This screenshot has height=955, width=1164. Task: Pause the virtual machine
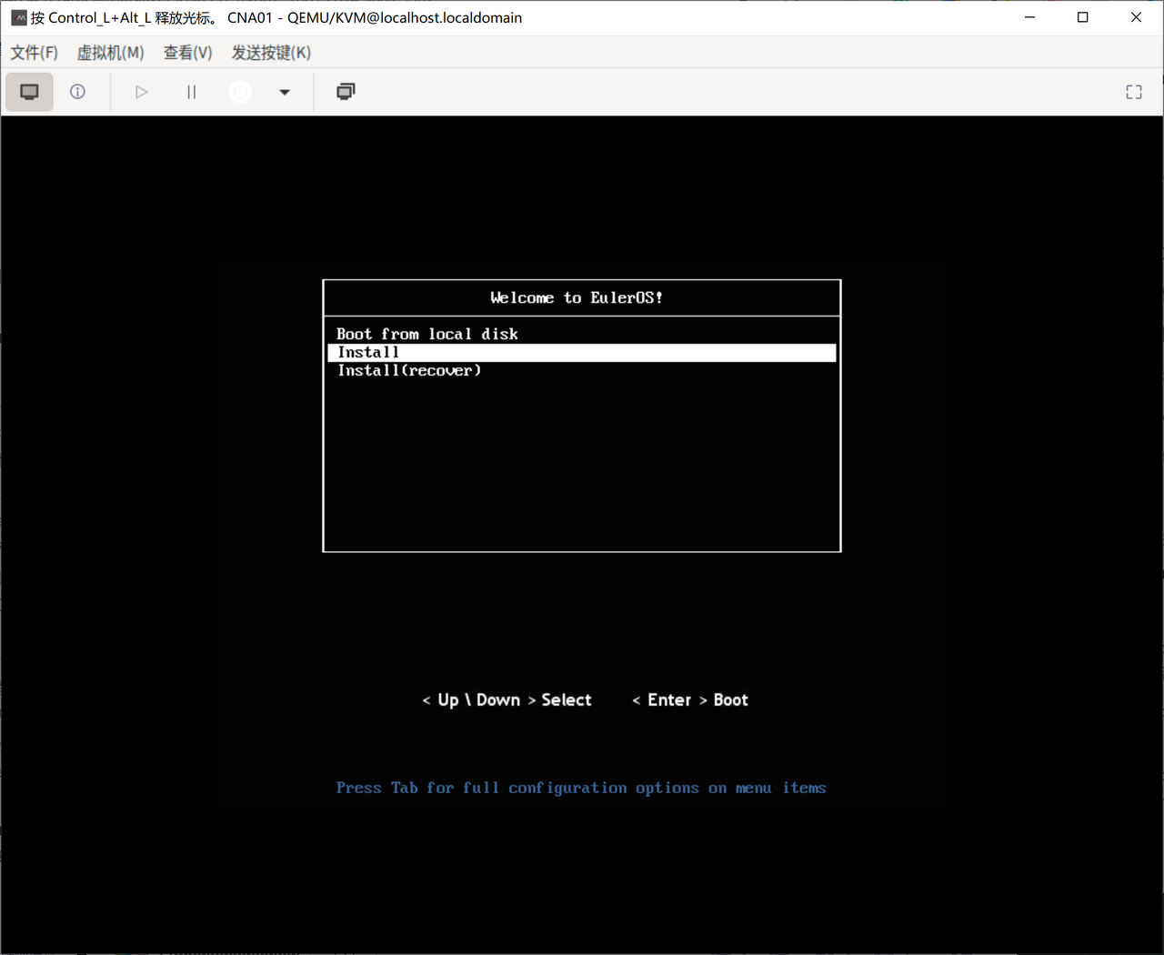[x=191, y=92]
